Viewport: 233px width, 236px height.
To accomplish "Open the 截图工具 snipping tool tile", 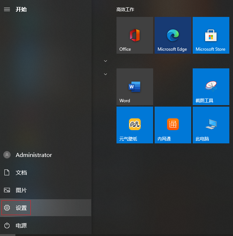I will (211, 87).
